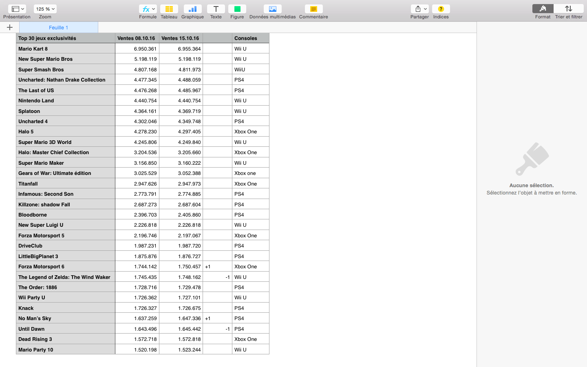The image size is (587, 367).
Task: Select the Bloodborne cell
Action: click(x=66, y=214)
